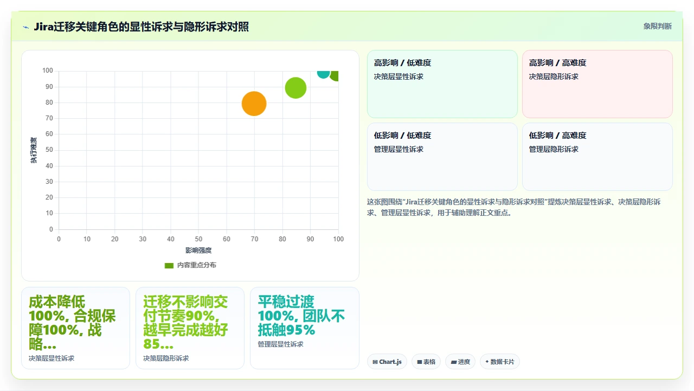Click 决策层显性诉求 caption under 成本降低 card
This screenshot has height=391, width=694.
[52, 358]
